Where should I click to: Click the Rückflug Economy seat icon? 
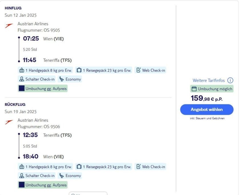(x=62, y=176)
